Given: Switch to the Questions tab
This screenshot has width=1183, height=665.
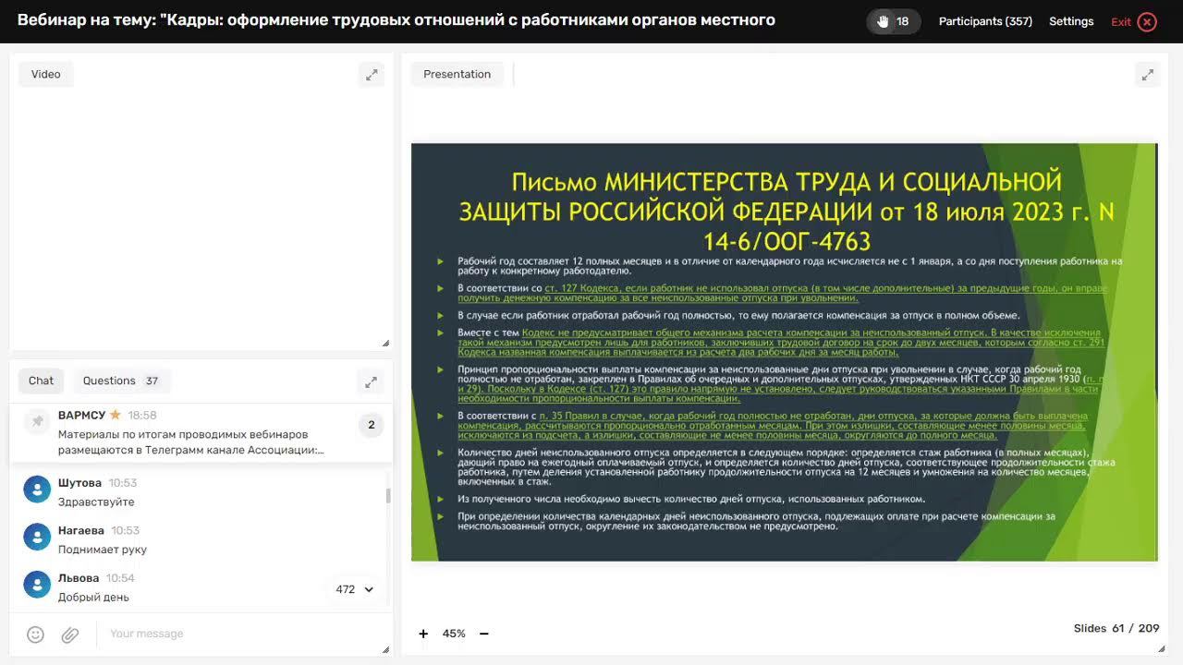Looking at the screenshot, I should (x=120, y=381).
